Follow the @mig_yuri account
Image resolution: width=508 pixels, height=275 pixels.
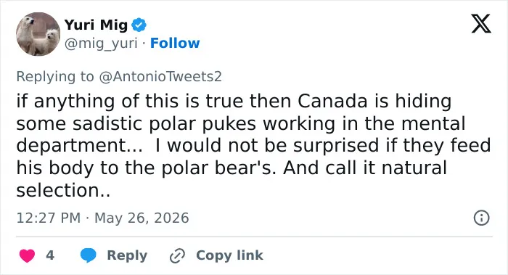[175, 43]
